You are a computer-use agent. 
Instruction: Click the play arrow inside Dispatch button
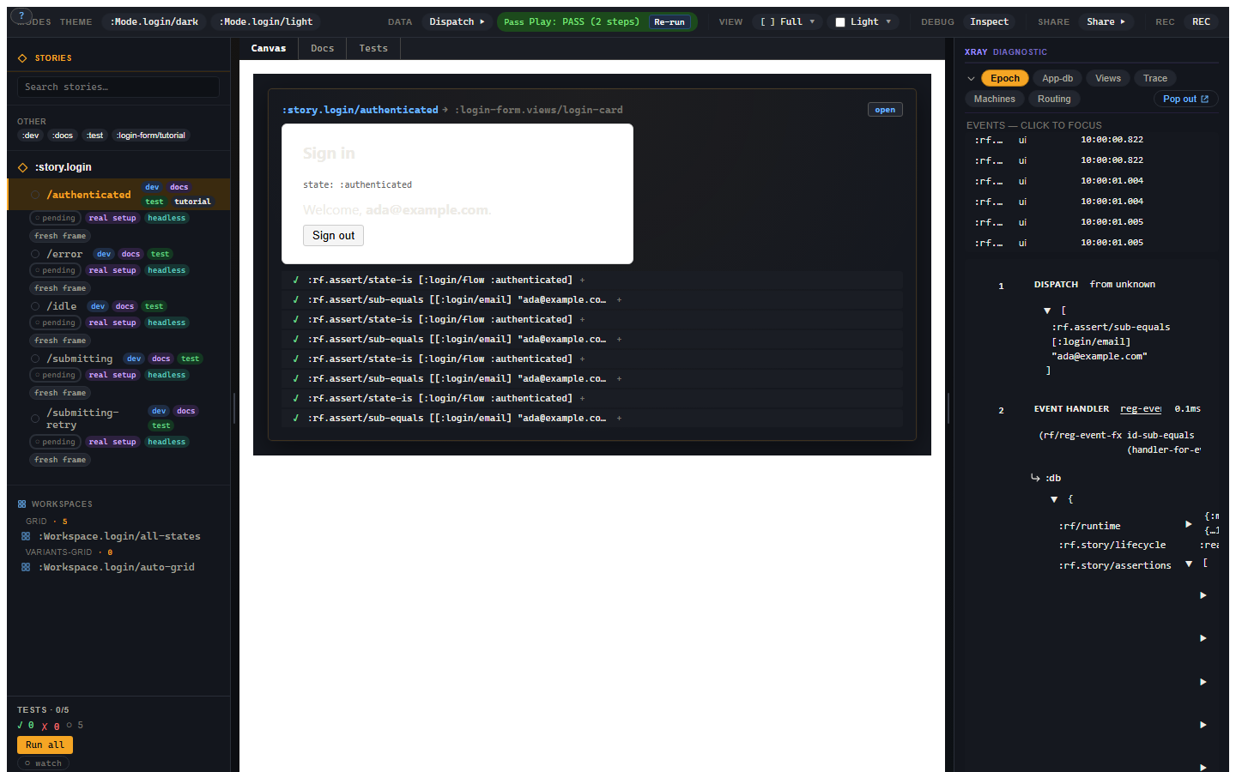[x=482, y=22]
